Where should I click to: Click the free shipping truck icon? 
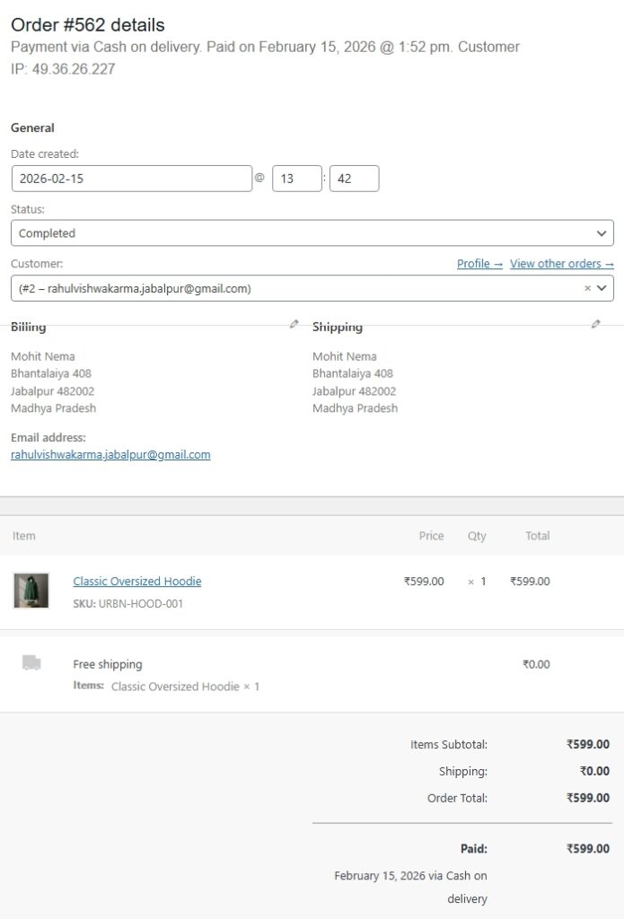click(x=31, y=663)
